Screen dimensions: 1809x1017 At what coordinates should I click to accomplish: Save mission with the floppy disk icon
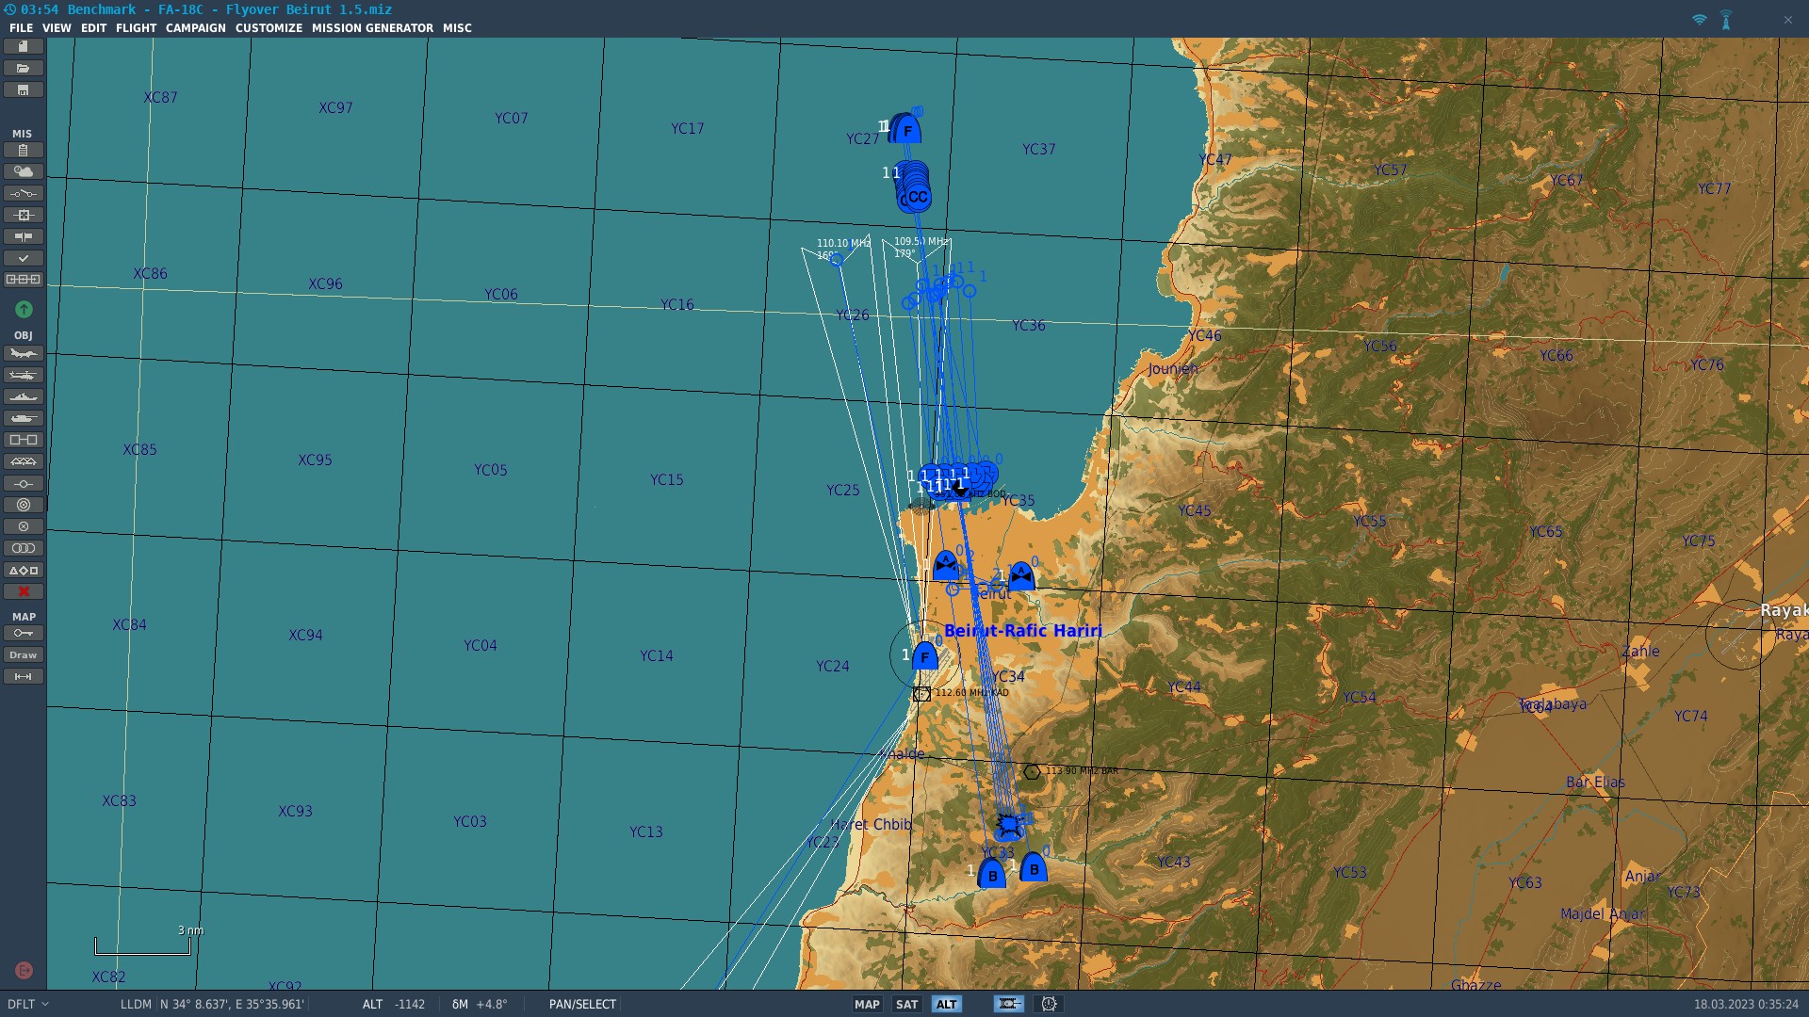[x=24, y=90]
